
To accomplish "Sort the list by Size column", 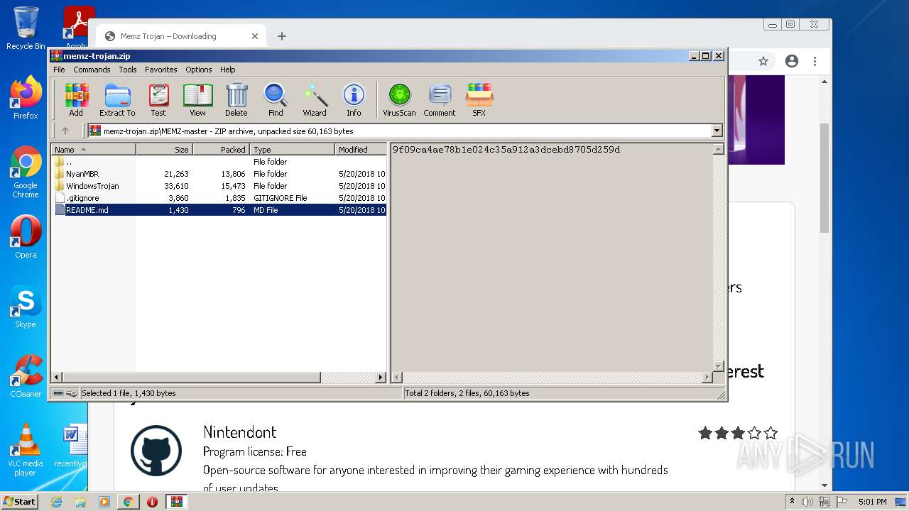I will tap(164, 150).
